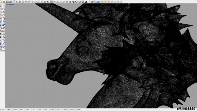Select the Rectangle tool in left toolbar
The height and width of the screenshot is (111, 197).
coord(3,15)
